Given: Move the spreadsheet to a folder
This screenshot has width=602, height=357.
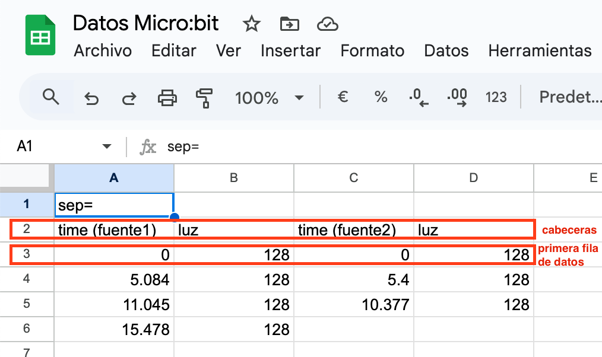Looking at the screenshot, I should (289, 24).
